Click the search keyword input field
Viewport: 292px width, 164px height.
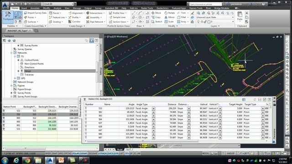[x=205, y=4]
